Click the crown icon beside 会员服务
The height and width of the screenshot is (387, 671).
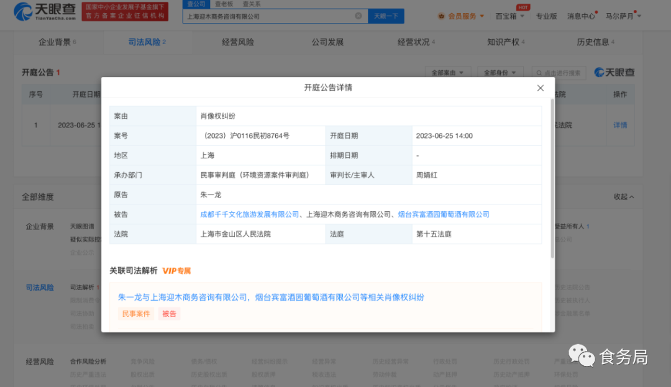(x=441, y=16)
